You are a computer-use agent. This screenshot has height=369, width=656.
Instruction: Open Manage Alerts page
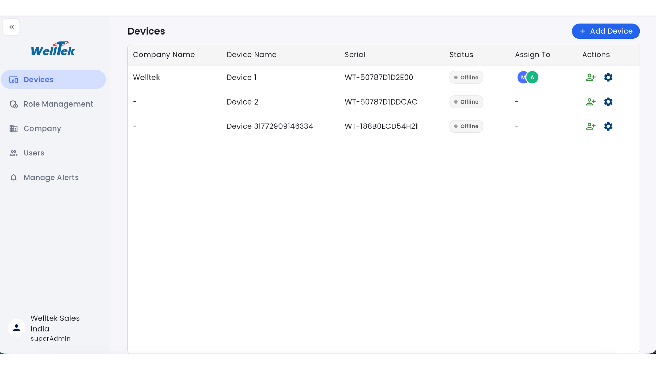pos(51,178)
